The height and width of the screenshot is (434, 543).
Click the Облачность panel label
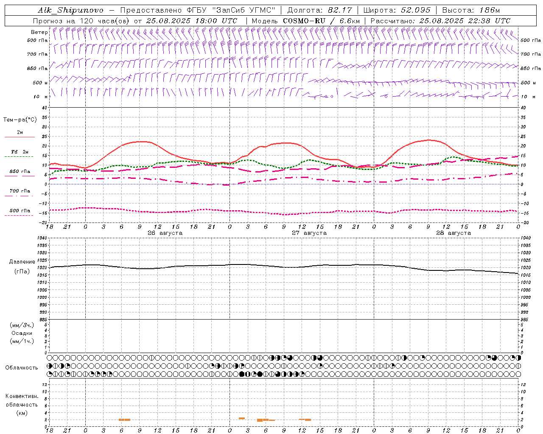point(22,368)
